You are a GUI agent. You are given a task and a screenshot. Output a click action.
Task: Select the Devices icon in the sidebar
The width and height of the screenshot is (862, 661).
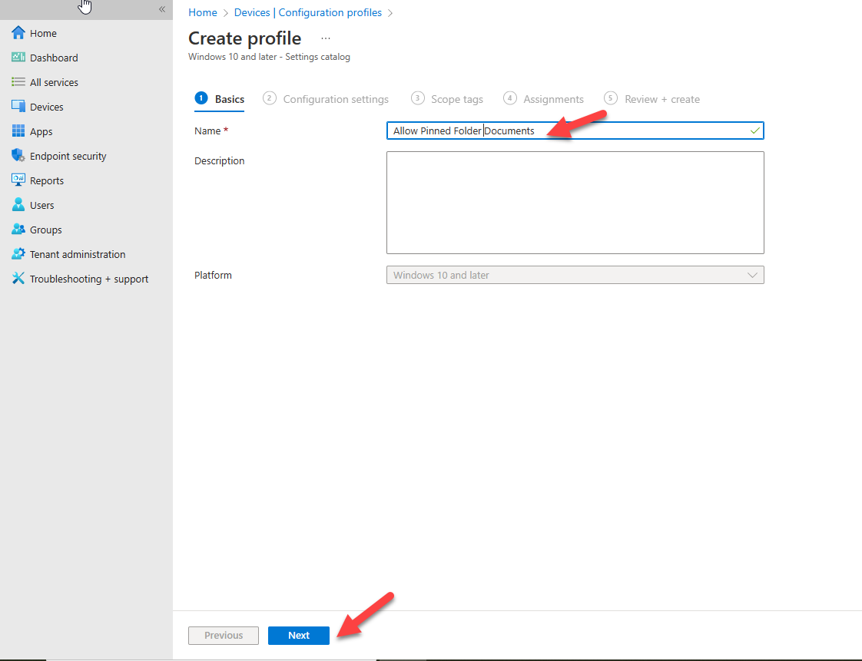tap(17, 107)
